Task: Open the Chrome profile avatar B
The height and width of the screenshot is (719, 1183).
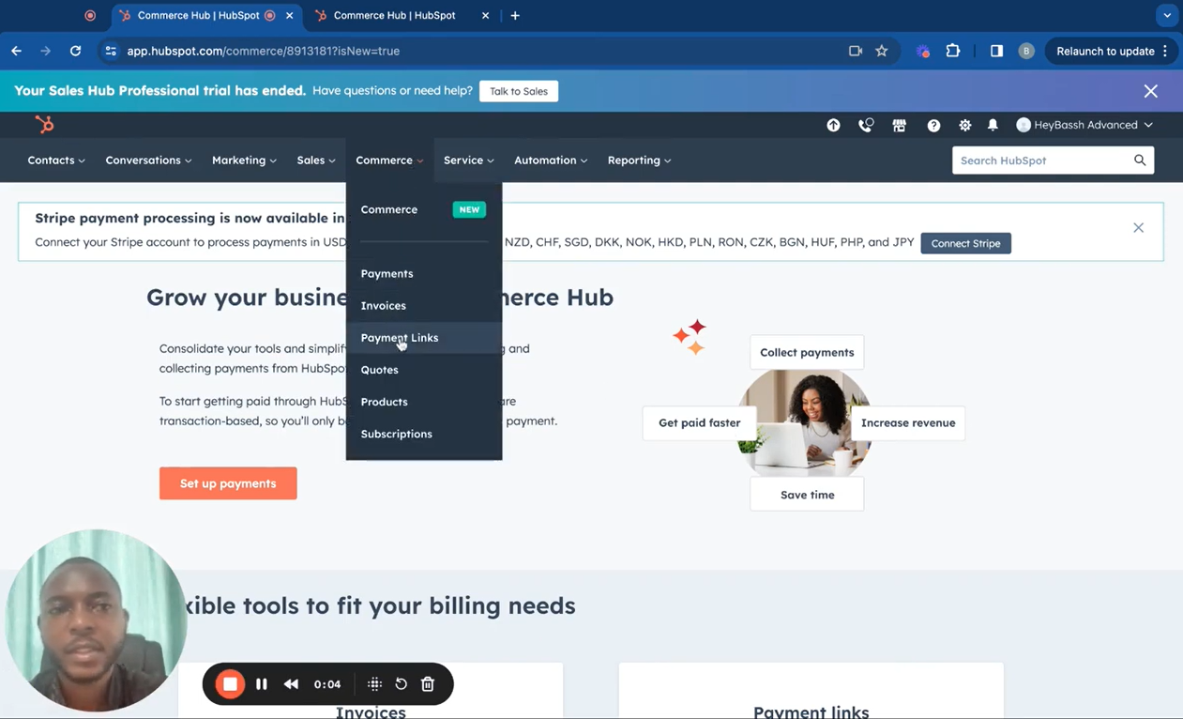Action: click(x=1026, y=51)
